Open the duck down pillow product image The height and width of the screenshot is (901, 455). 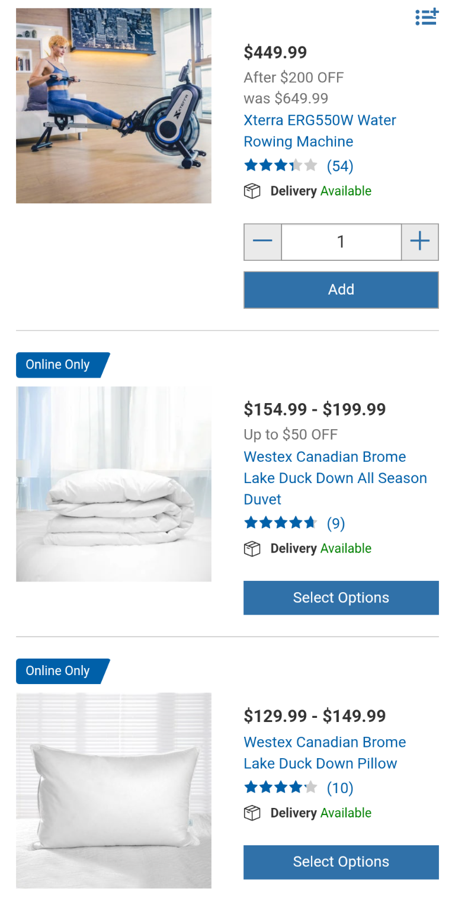click(x=114, y=790)
